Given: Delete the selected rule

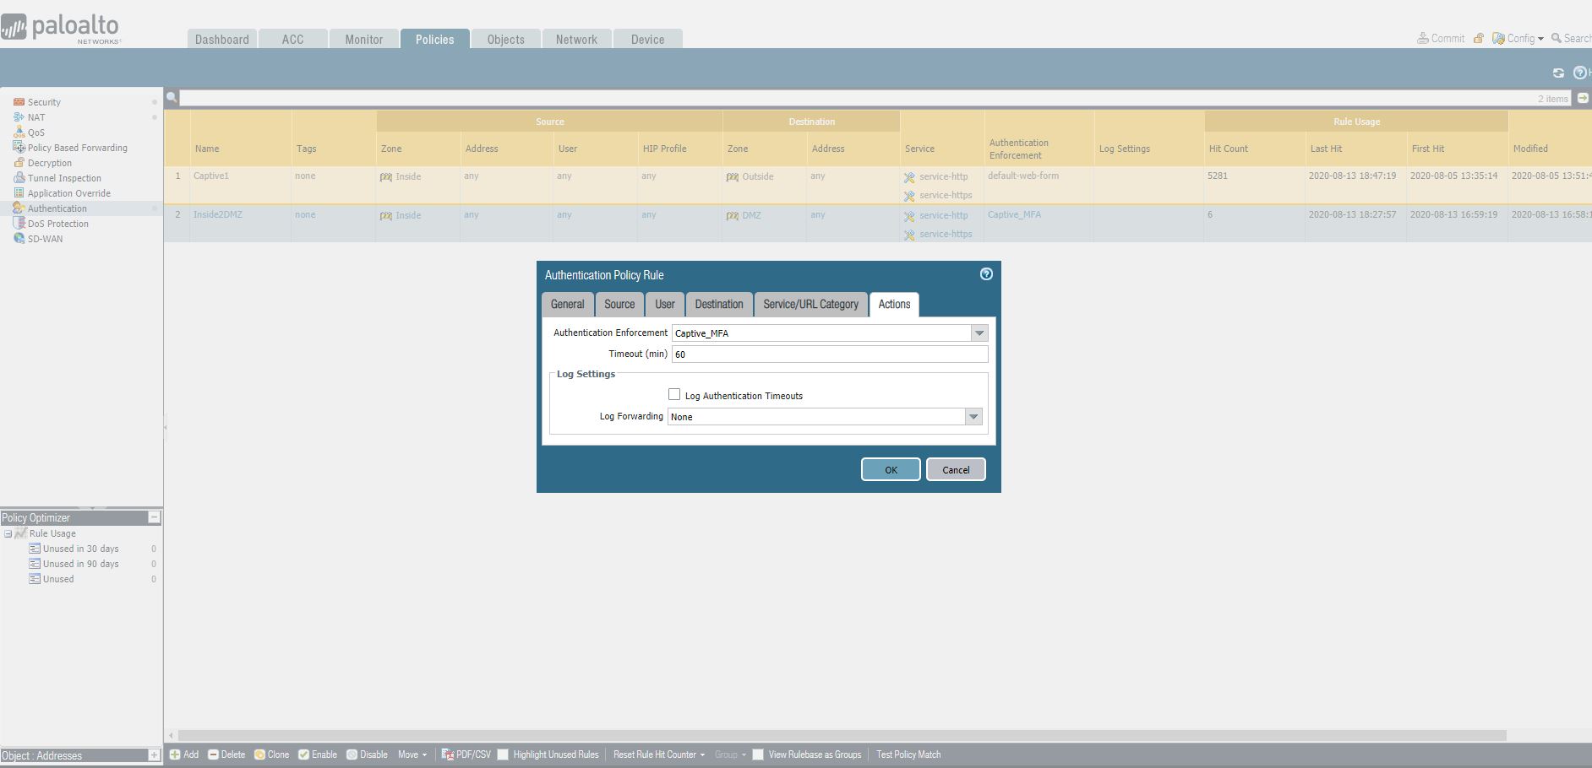Looking at the screenshot, I should [x=226, y=754].
